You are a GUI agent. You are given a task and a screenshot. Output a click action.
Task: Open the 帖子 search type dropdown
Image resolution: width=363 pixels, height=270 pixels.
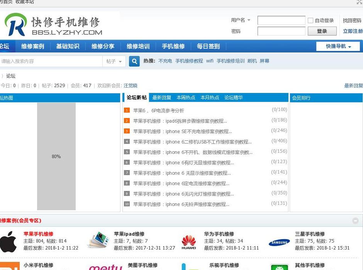point(114,61)
